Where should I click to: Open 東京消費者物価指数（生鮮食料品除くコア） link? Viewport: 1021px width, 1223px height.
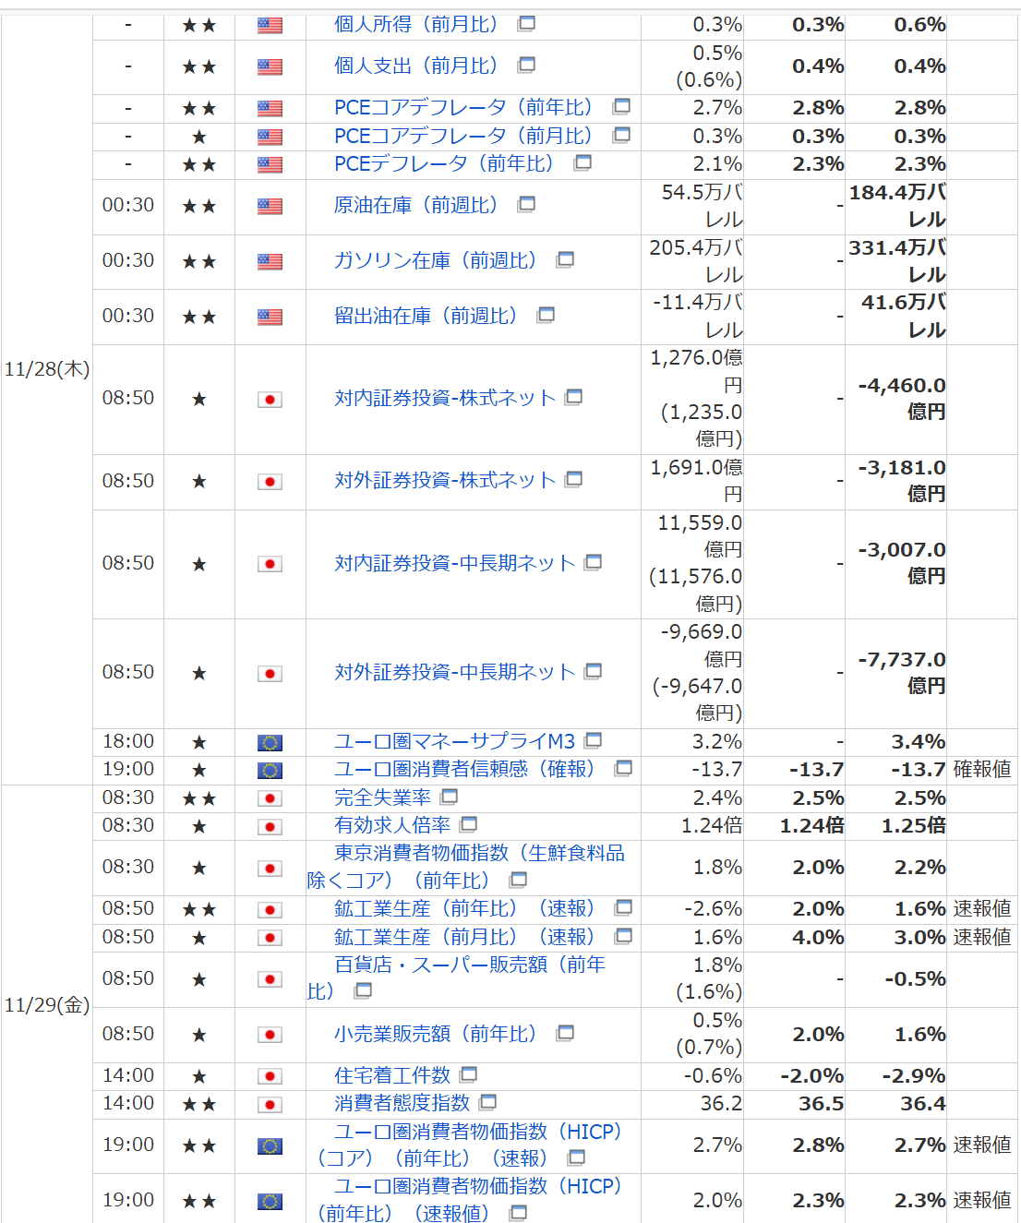(x=466, y=867)
